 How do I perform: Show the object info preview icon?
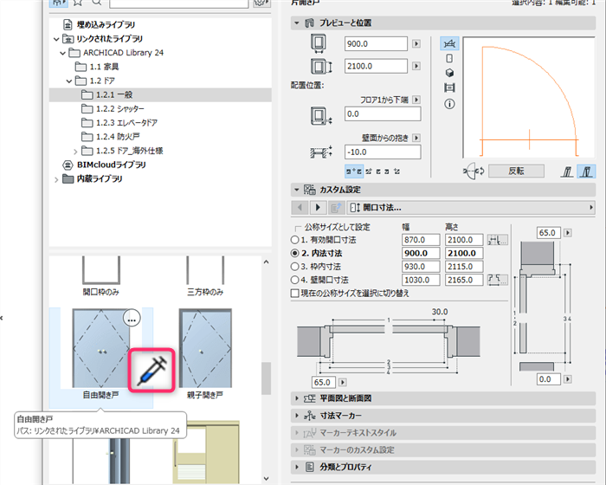tap(449, 104)
